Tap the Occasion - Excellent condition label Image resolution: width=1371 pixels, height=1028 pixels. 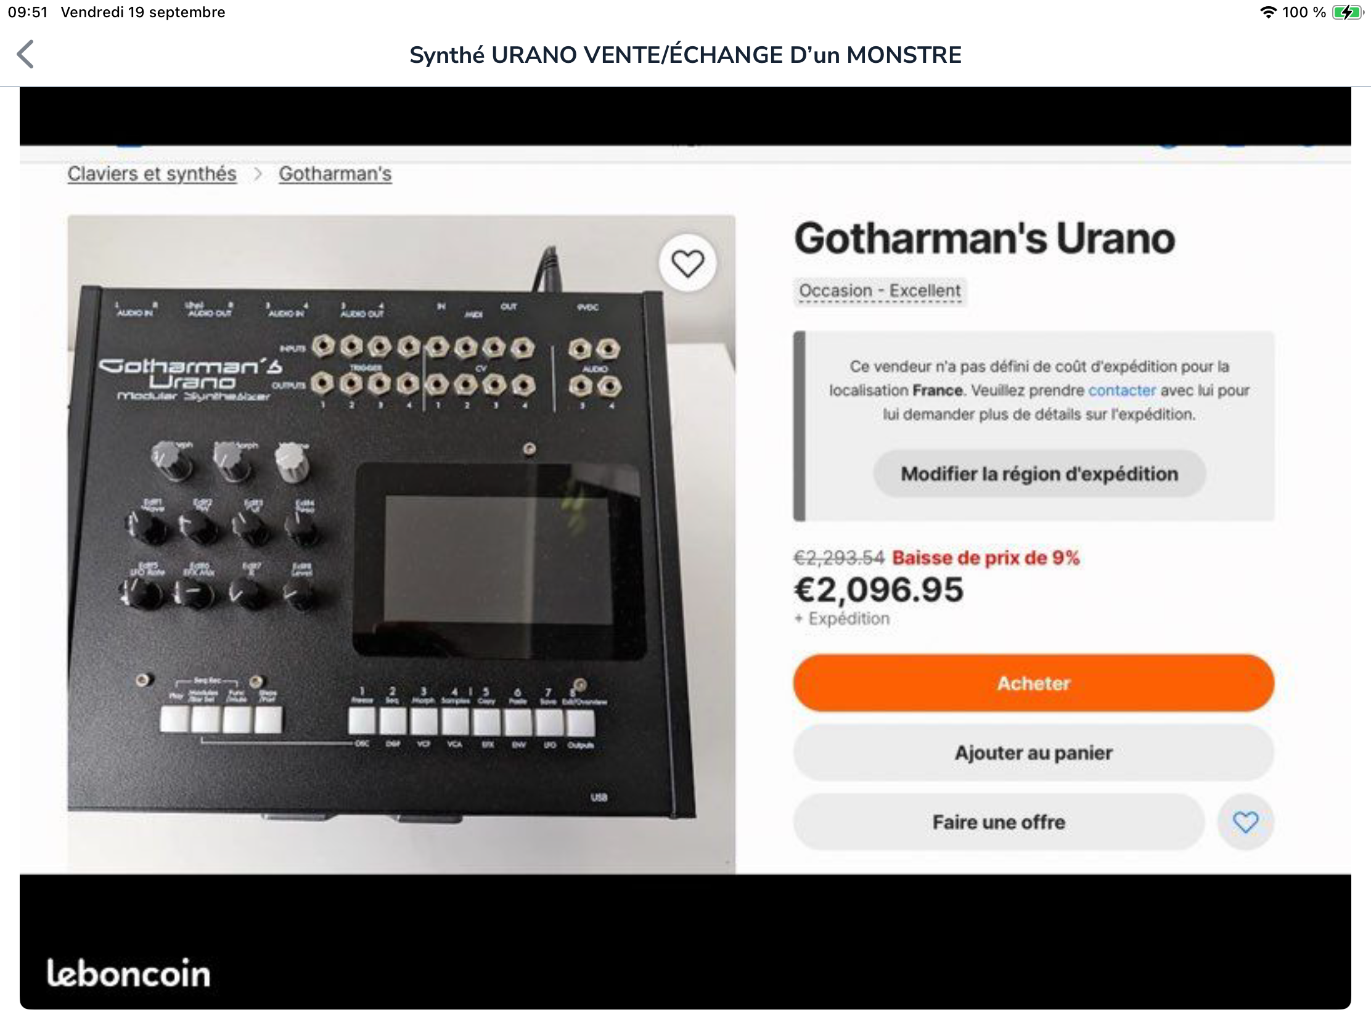(x=880, y=291)
